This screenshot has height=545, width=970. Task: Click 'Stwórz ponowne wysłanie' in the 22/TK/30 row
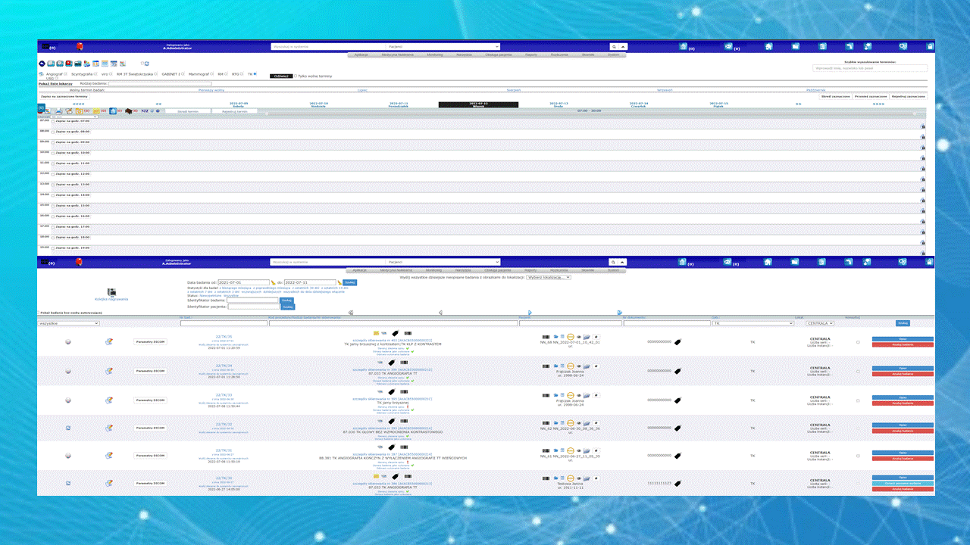(902, 483)
